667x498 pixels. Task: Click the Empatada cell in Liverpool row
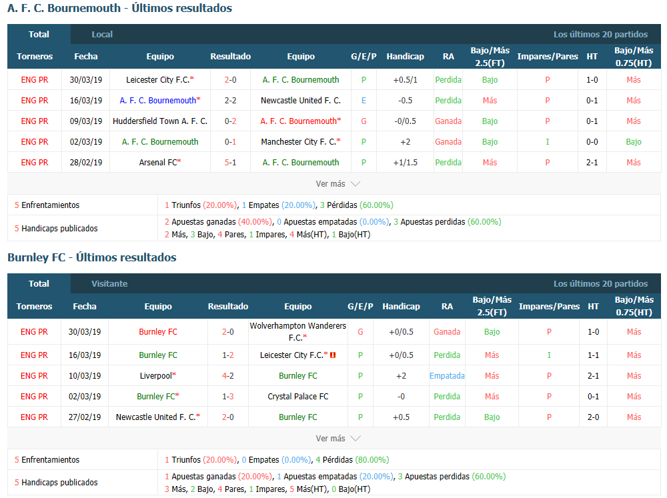(x=447, y=376)
